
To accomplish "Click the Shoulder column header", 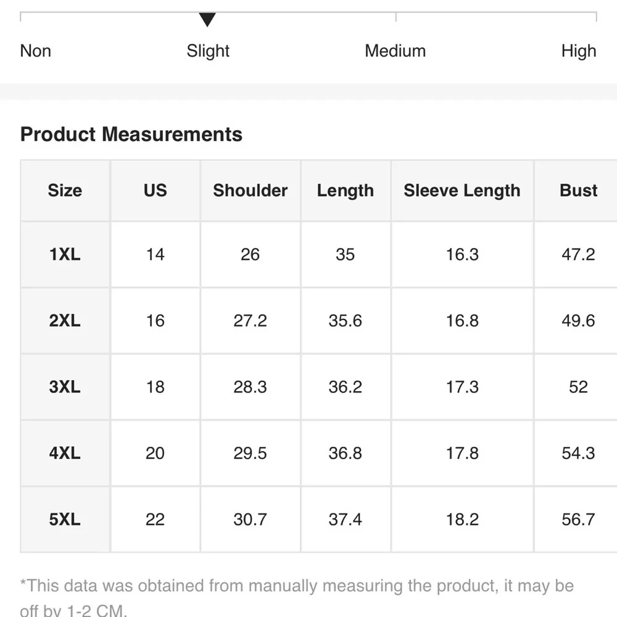I will (x=251, y=191).
